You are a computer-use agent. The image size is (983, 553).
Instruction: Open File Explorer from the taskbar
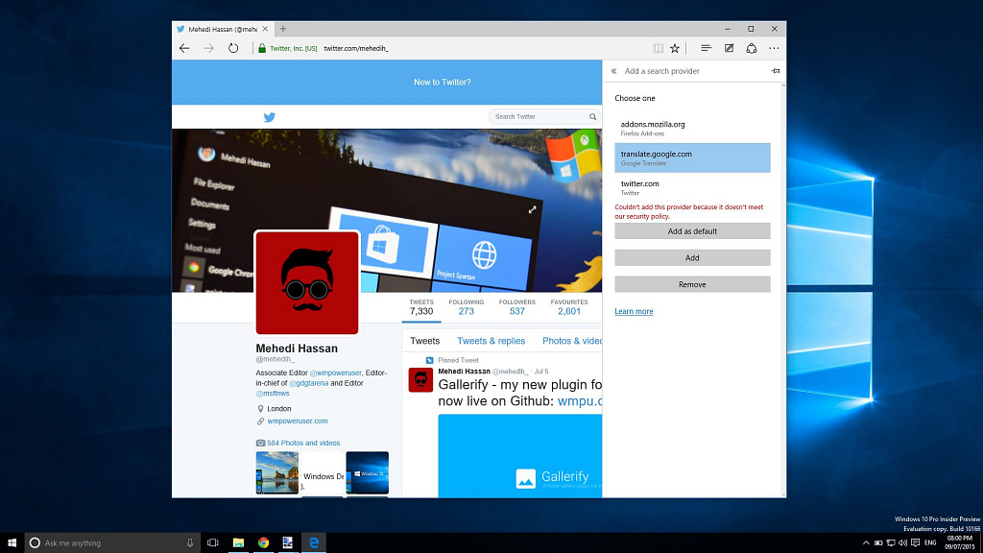pos(238,543)
